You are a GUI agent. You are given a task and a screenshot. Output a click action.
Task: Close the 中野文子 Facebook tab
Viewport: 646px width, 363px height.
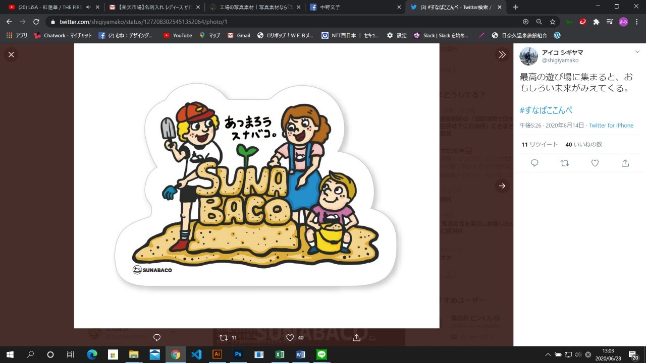(x=399, y=7)
